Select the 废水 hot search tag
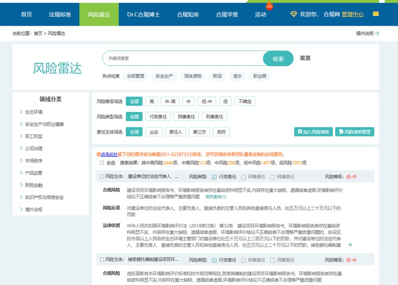This screenshot has width=398, height=285. click(x=237, y=76)
